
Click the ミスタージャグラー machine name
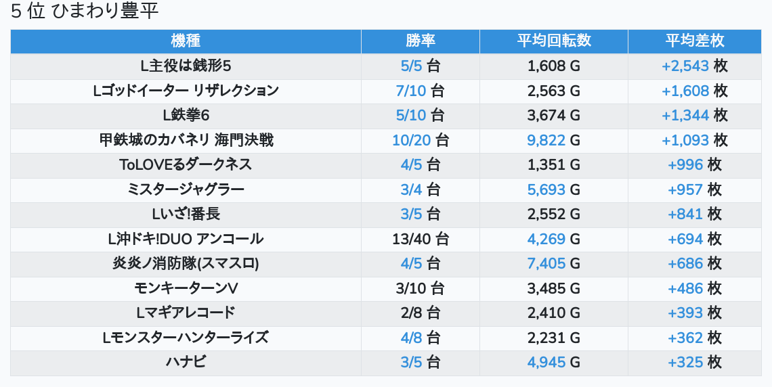pos(186,189)
